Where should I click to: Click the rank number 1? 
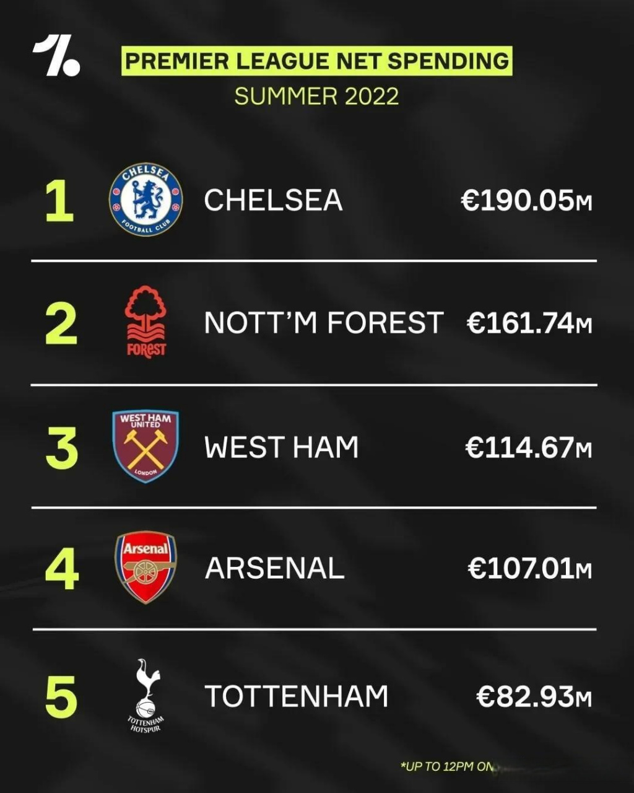[60, 201]
